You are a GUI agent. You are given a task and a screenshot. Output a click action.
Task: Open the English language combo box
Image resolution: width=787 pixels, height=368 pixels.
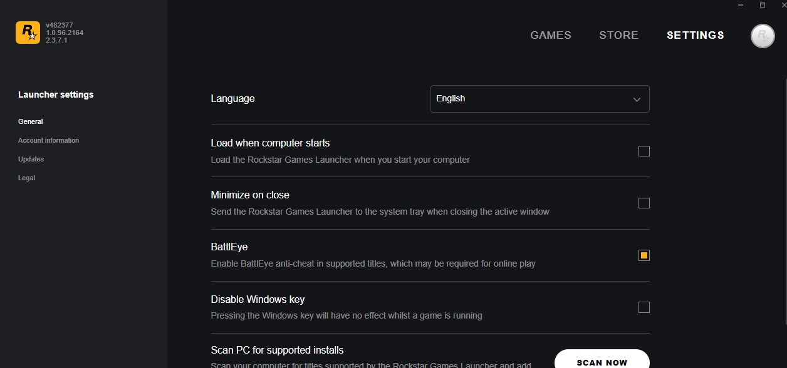(539, 99)
